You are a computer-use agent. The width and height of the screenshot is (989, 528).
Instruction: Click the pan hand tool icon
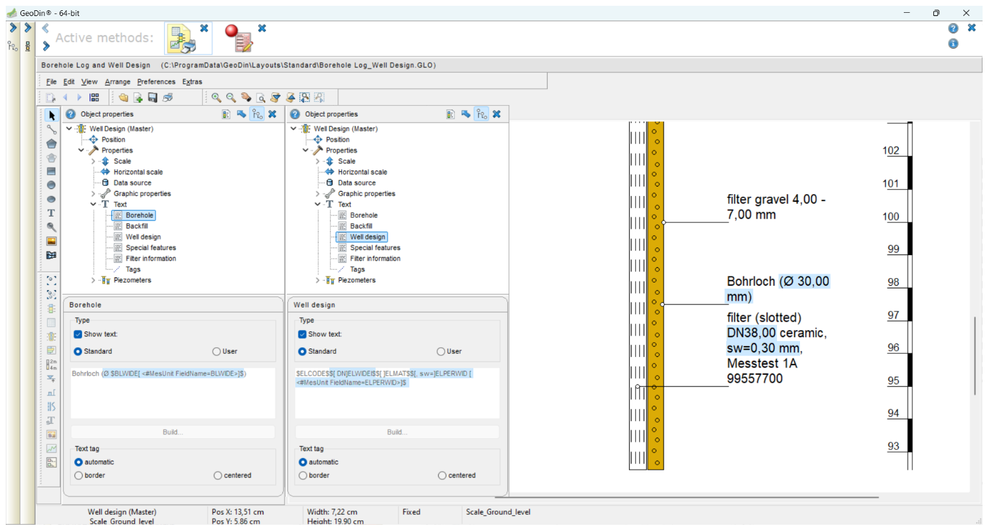coord(246,97)
